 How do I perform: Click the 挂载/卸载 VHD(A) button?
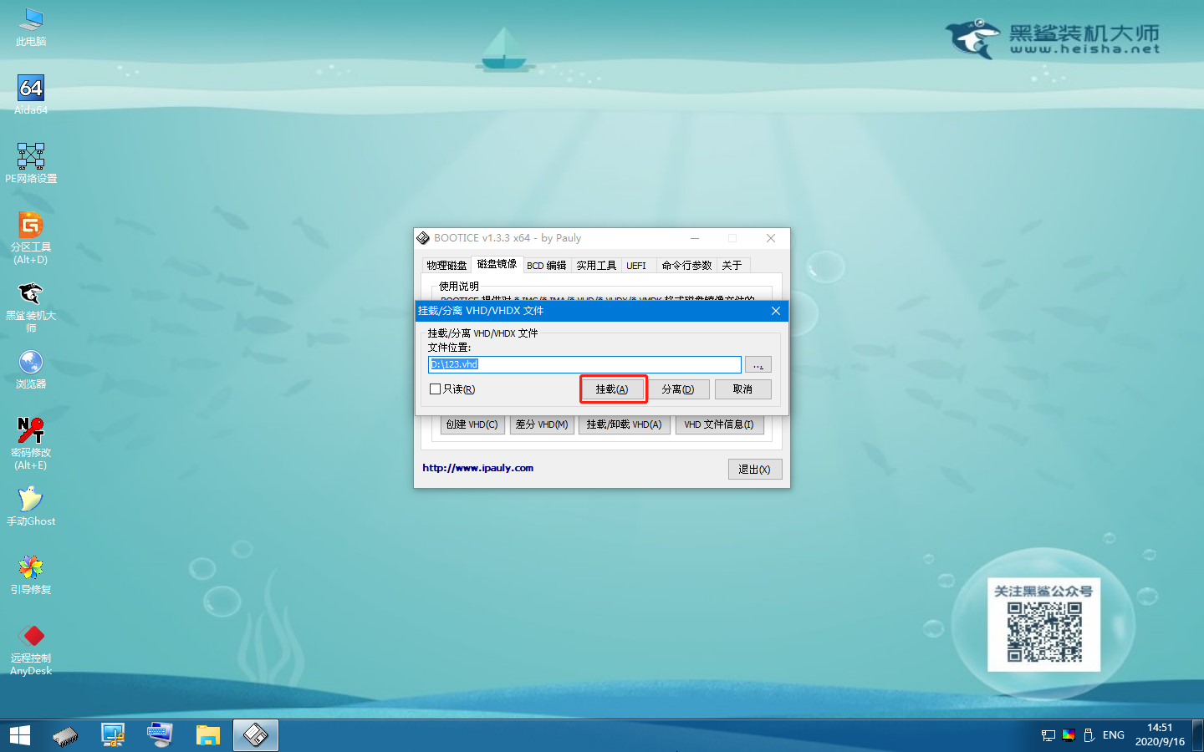pos(624,424)
